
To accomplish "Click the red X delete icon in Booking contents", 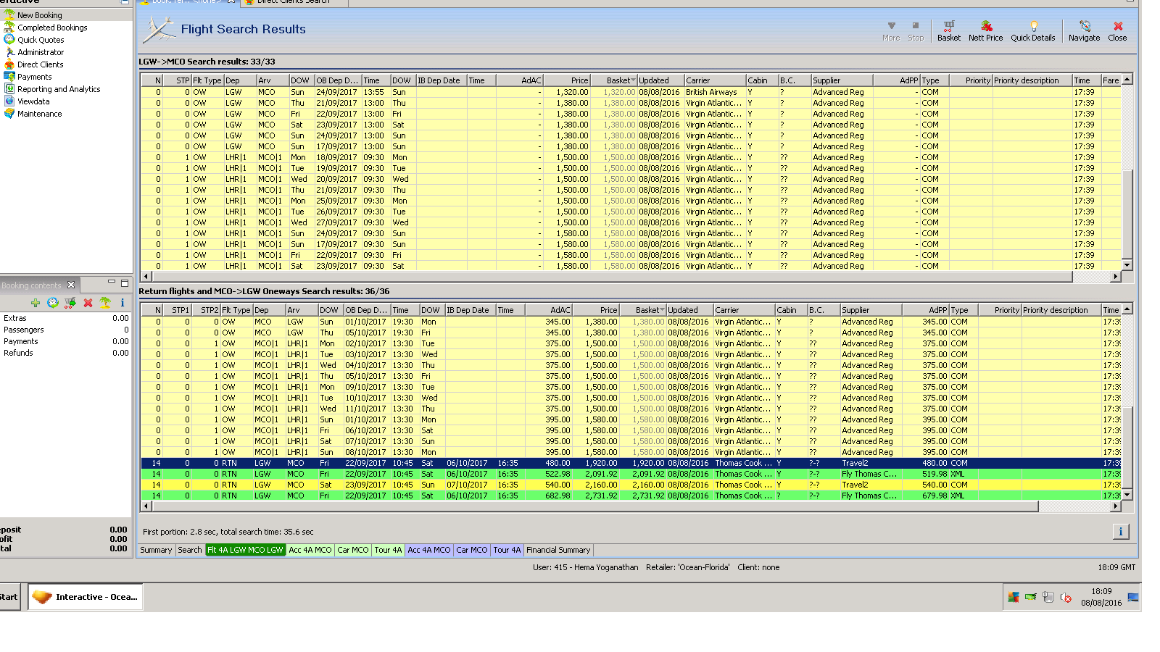I will coord(88,303).
